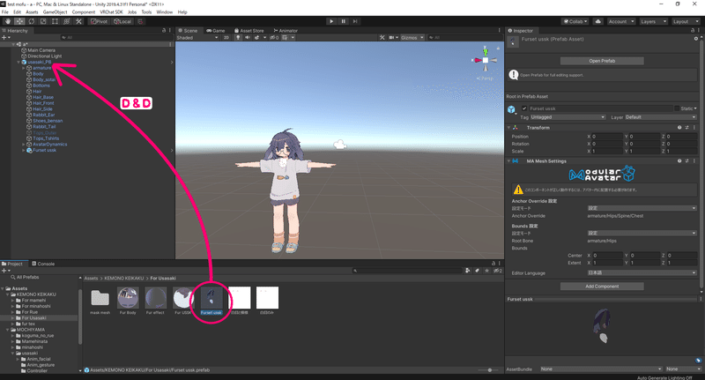
Task: Toggle 2D scene view
Action: (226, 37)
